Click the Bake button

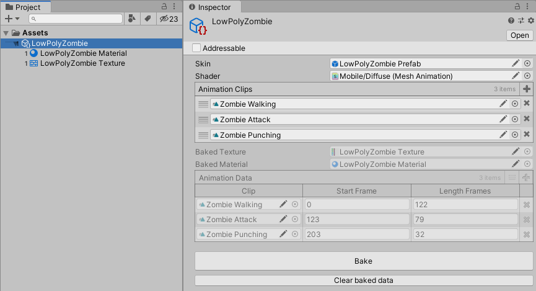[364, 261]
